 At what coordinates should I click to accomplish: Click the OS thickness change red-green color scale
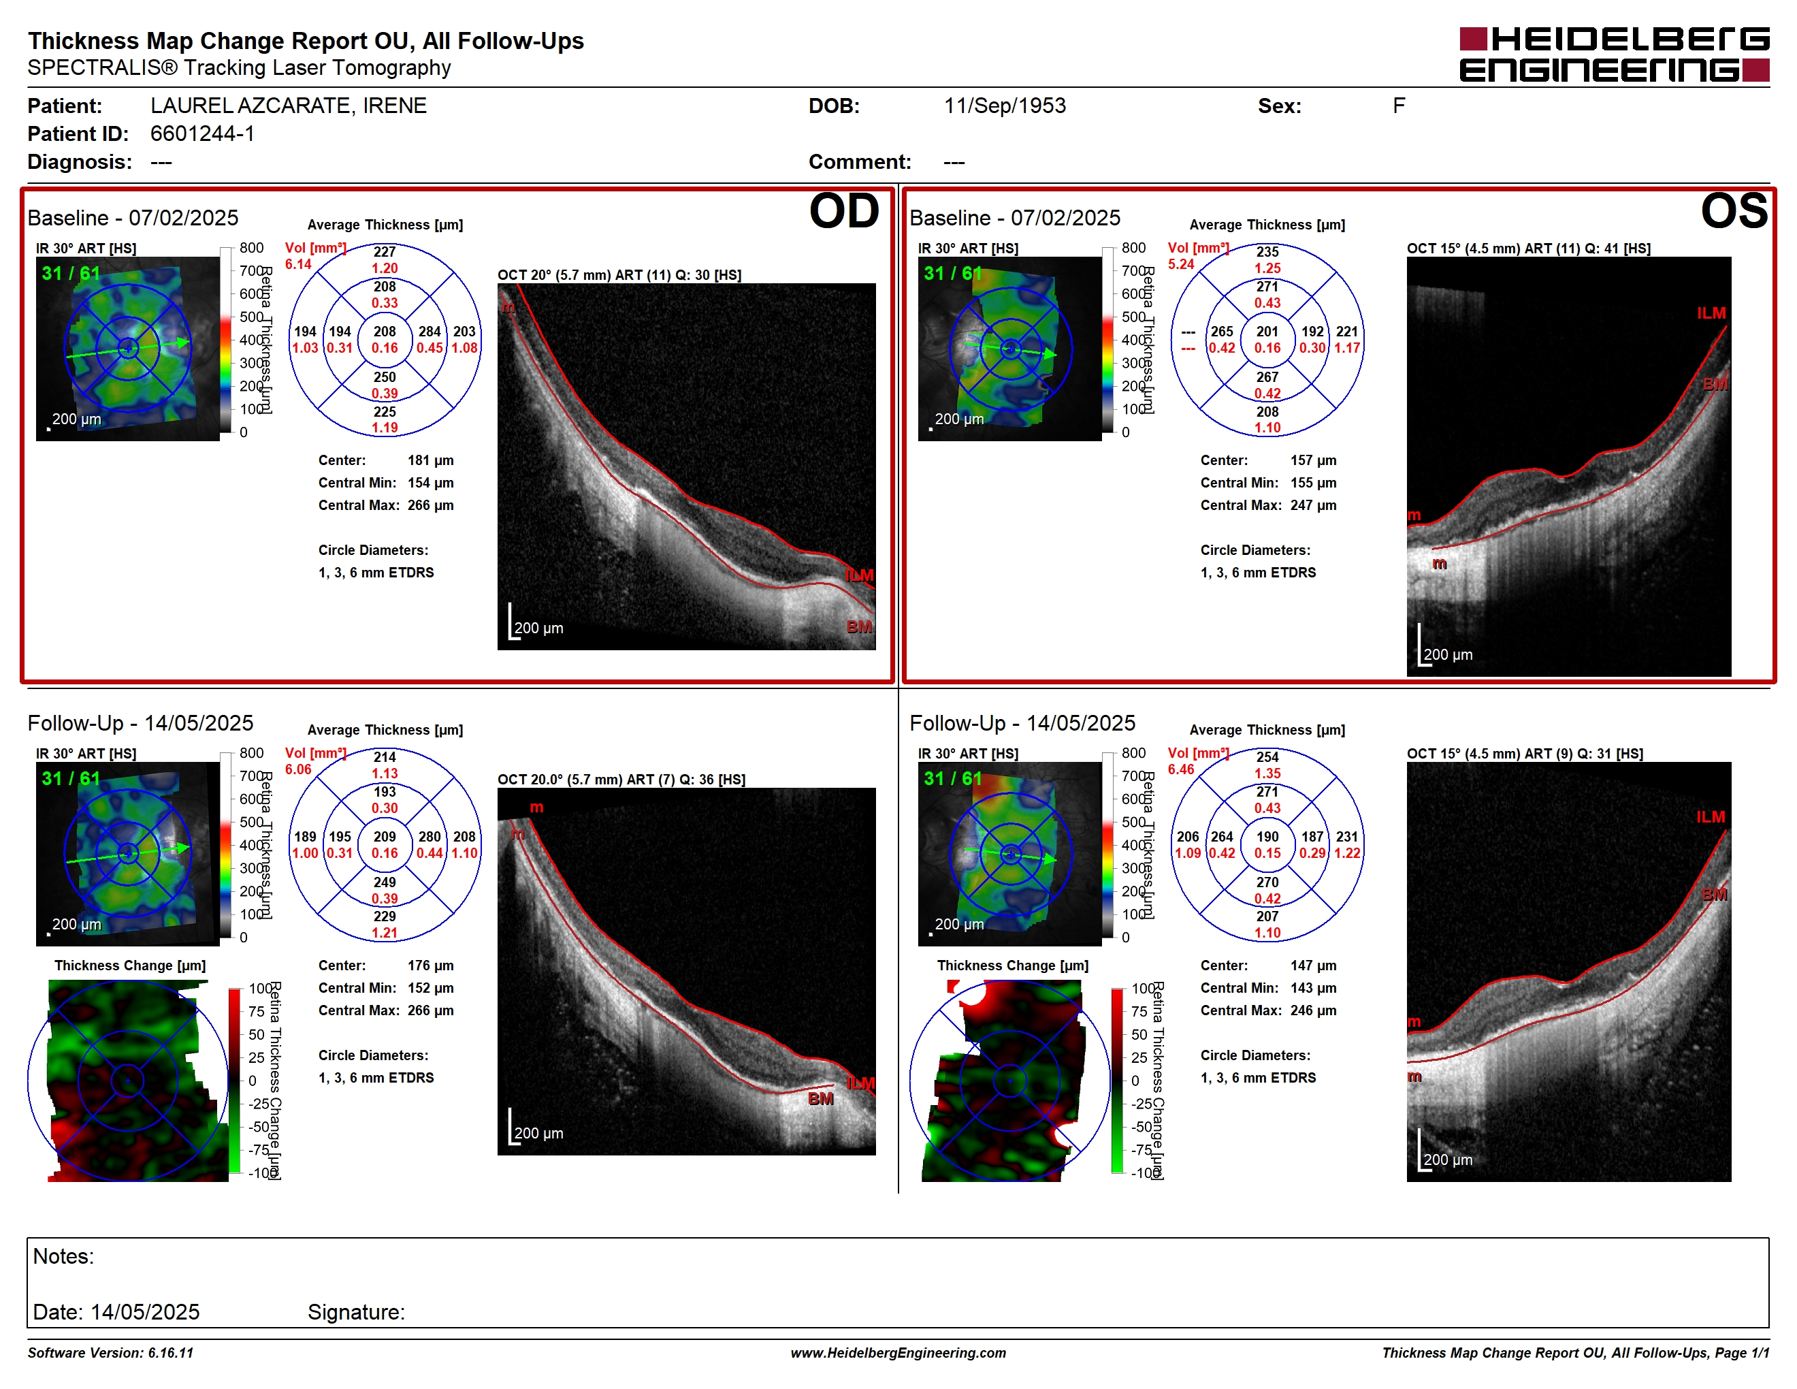(x=1116, y=1081)
